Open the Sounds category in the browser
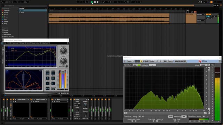 click(x=6, y=30)
